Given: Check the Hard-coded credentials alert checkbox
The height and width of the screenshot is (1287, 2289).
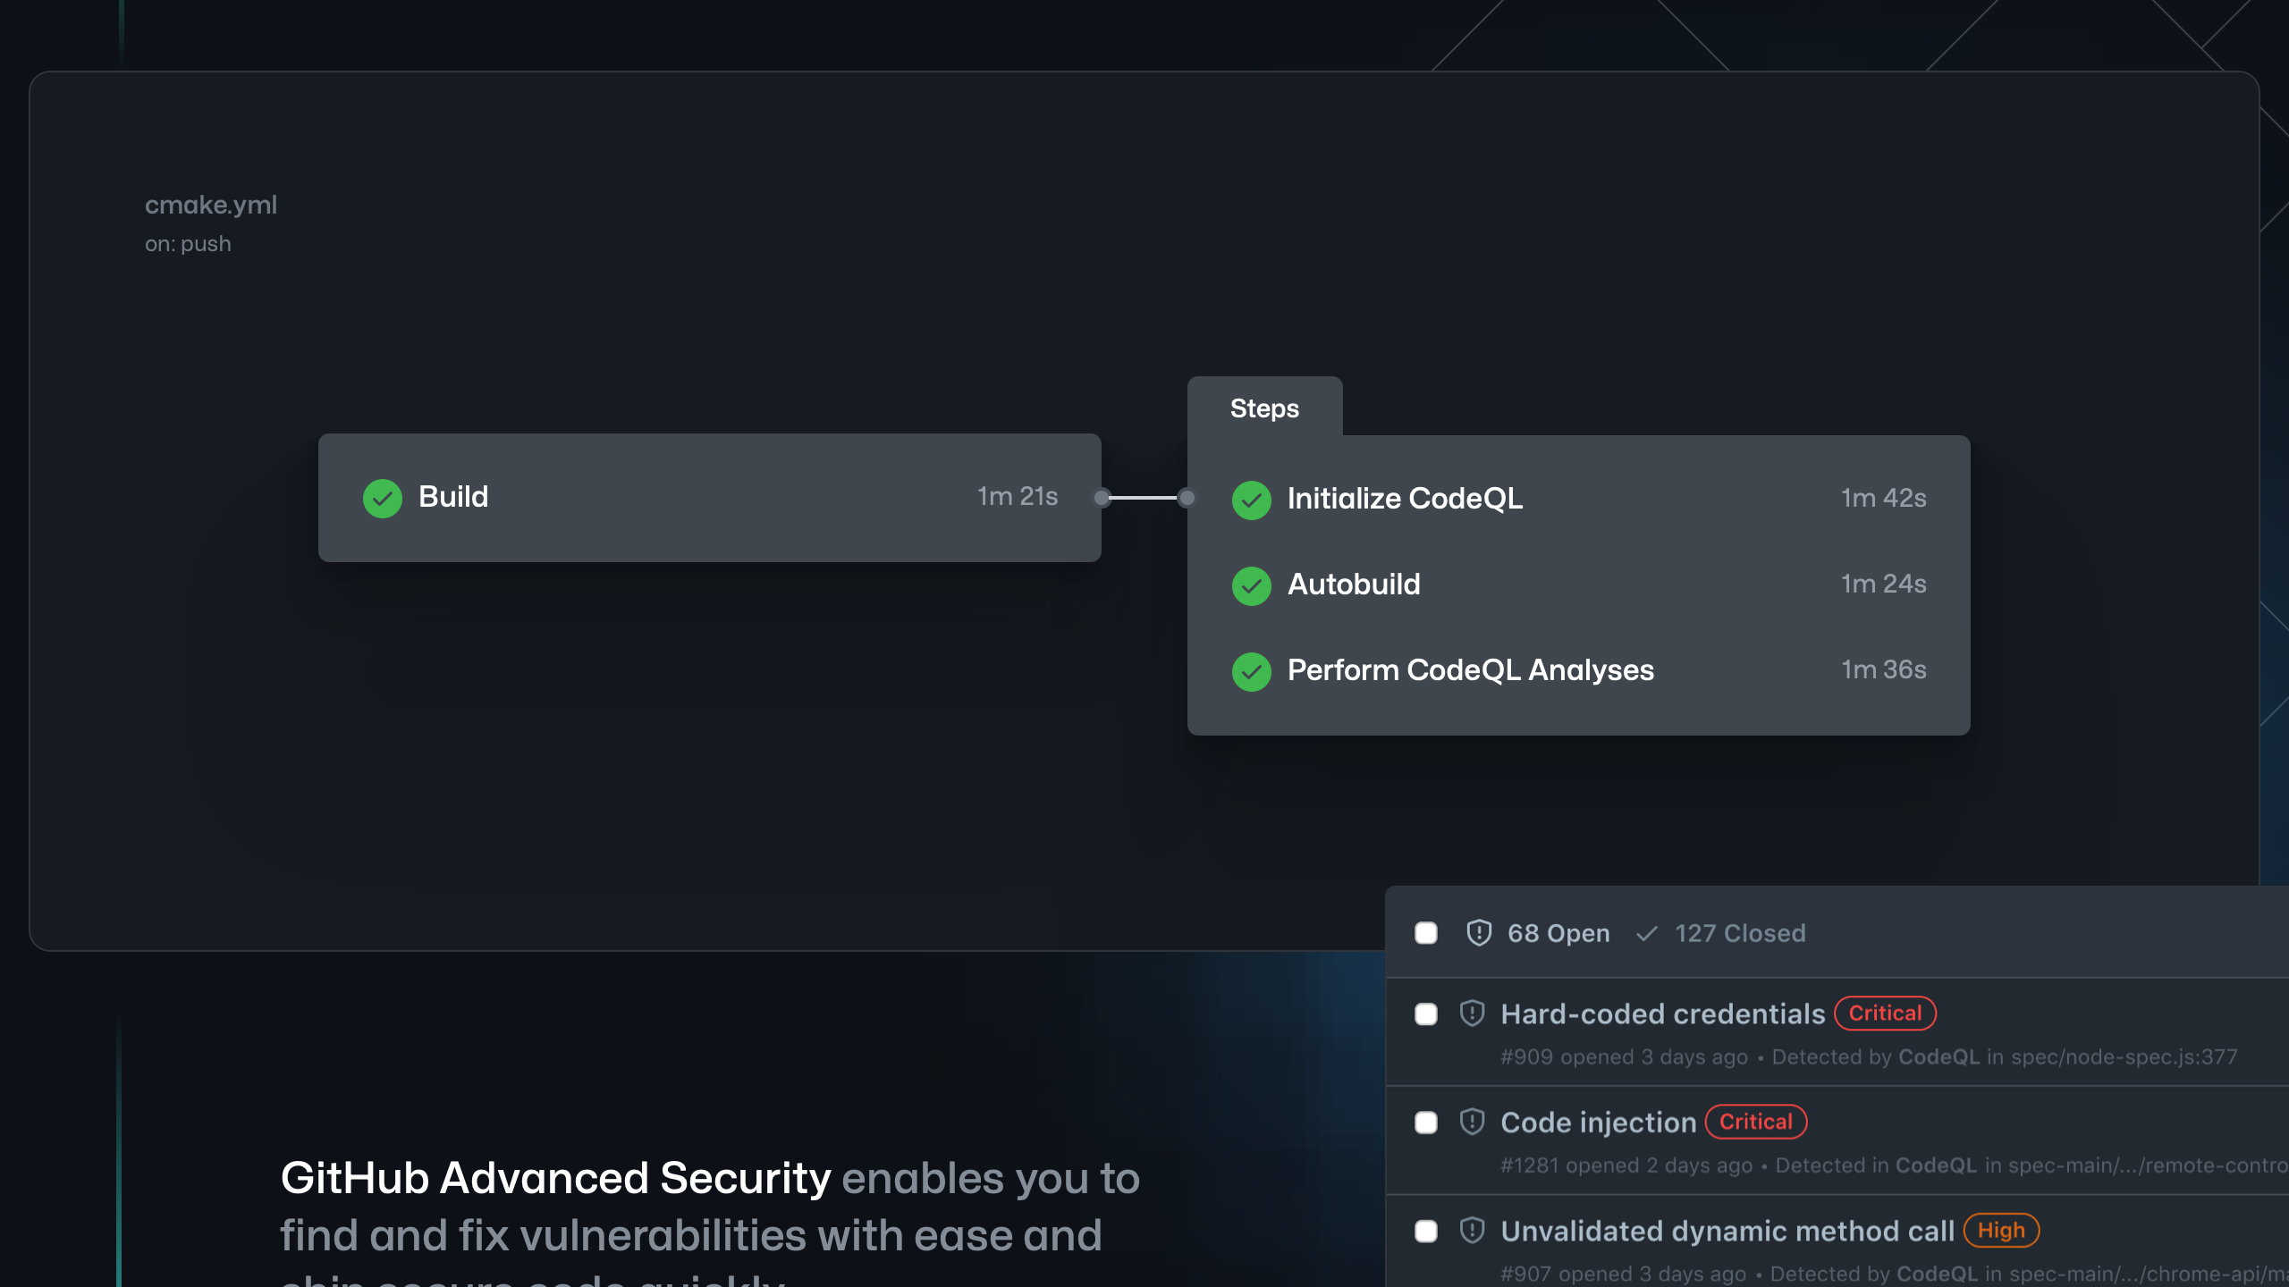Looking at the screenshot, I should (1426, 1014).
